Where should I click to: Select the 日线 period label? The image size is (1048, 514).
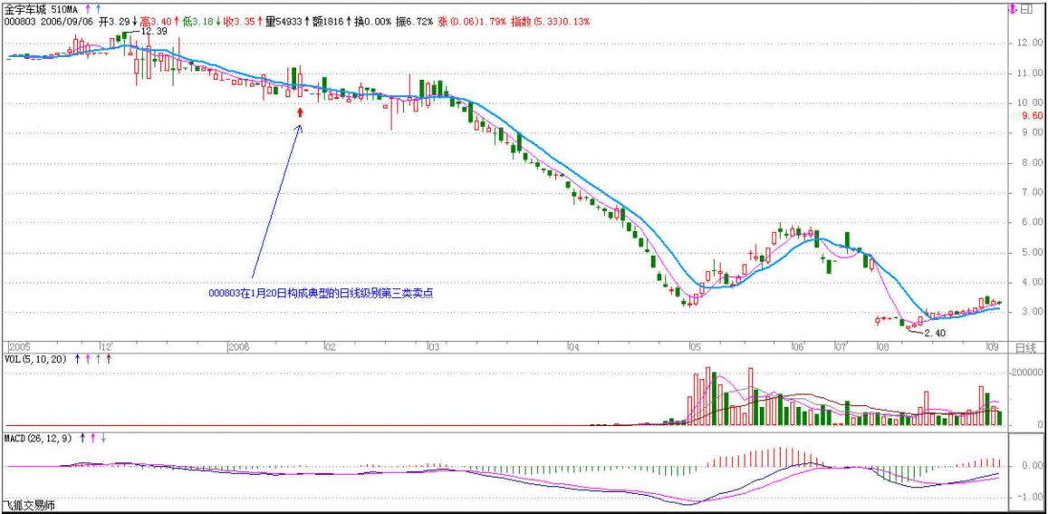click(1024, 347)
